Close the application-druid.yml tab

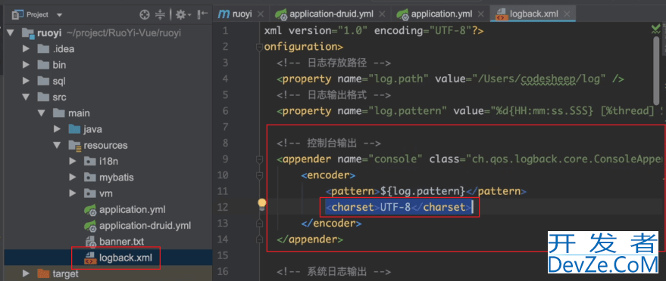coord(383,14)
